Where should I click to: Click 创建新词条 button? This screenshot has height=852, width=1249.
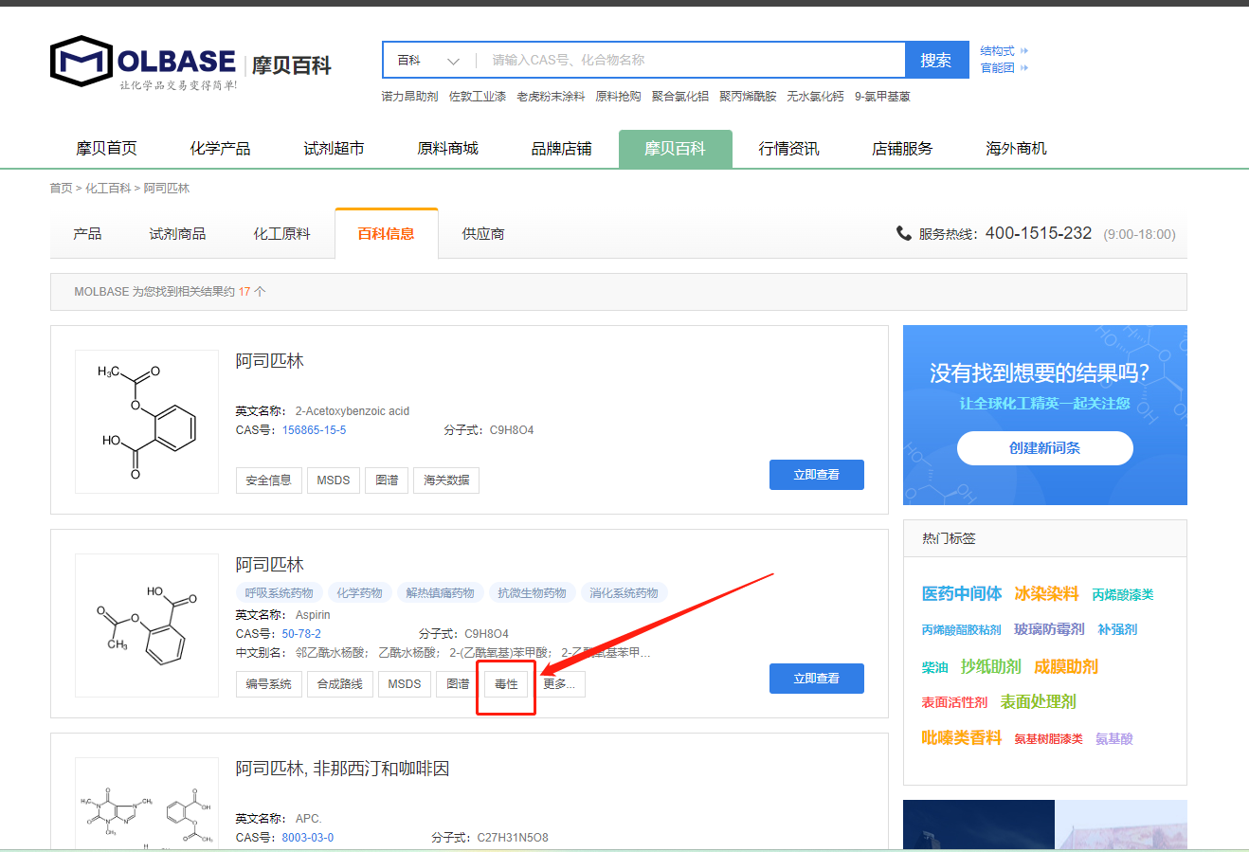[x=1045, y=448]
